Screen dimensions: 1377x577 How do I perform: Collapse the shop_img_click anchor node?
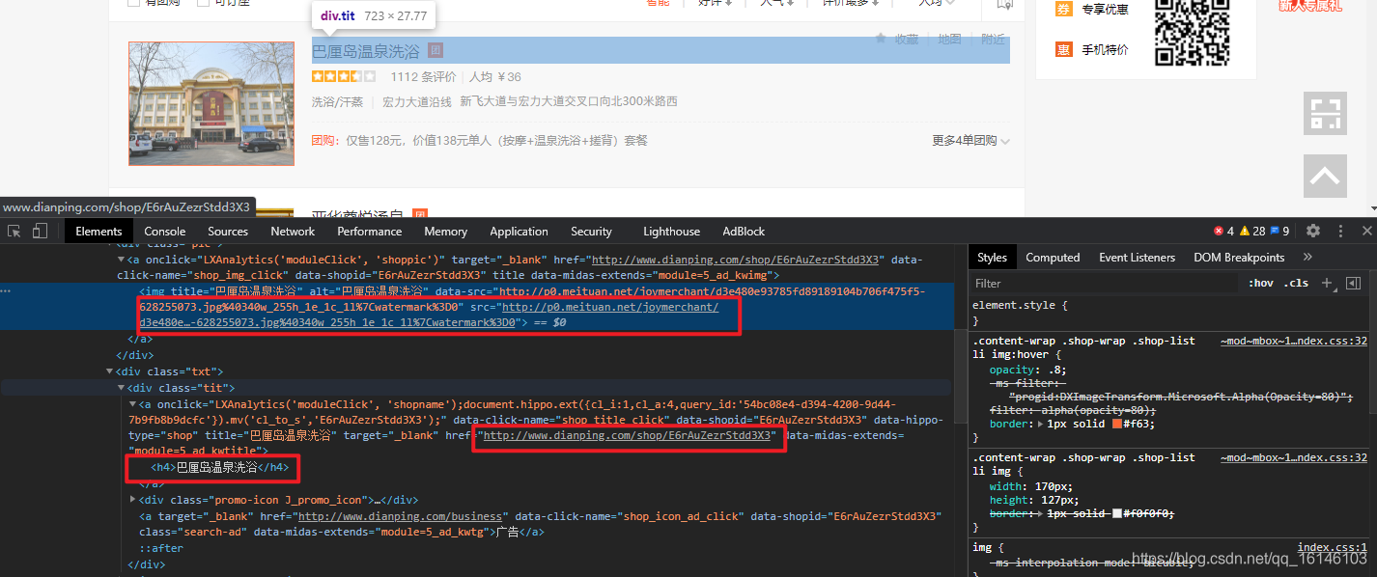(x=121, y=261)
